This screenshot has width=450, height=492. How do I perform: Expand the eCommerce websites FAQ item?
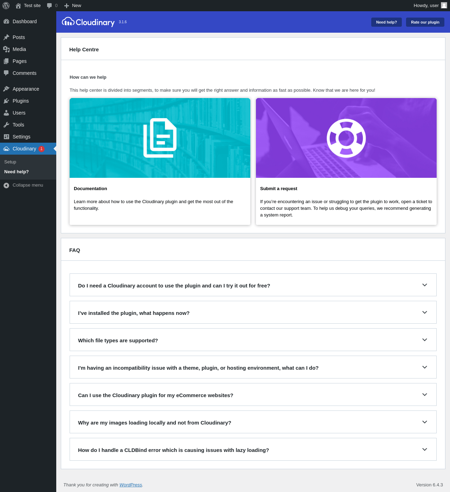pyautogui.click(x=424, y=395)
